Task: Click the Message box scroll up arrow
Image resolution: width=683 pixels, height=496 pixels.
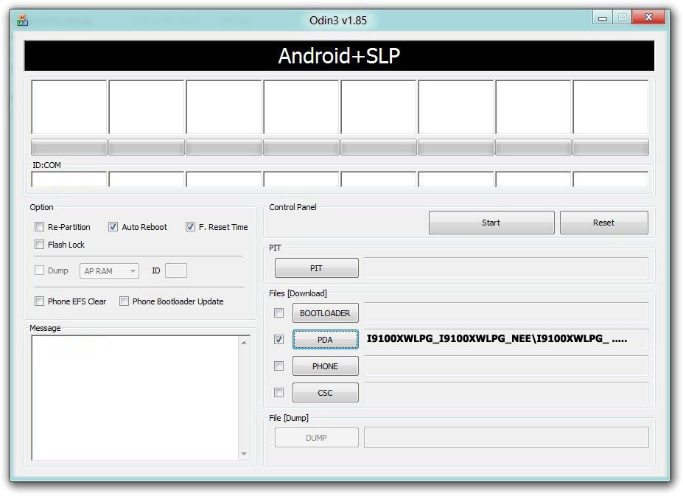Action: point(245,343)
